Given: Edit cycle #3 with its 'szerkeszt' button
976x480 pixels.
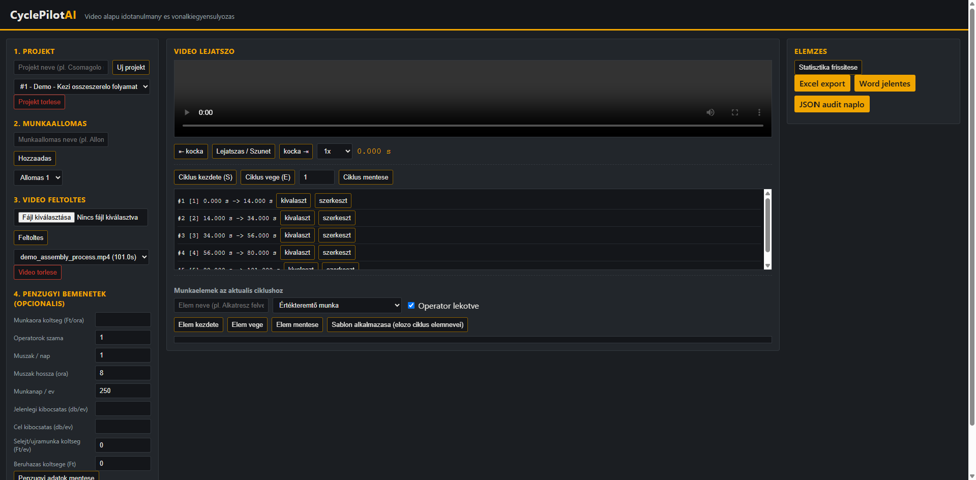Looking at the screenshot, I should coord(337,235).
